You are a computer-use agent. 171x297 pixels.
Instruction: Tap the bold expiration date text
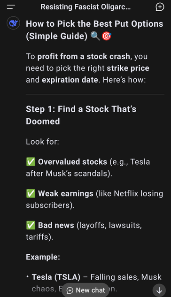(70, 80)
